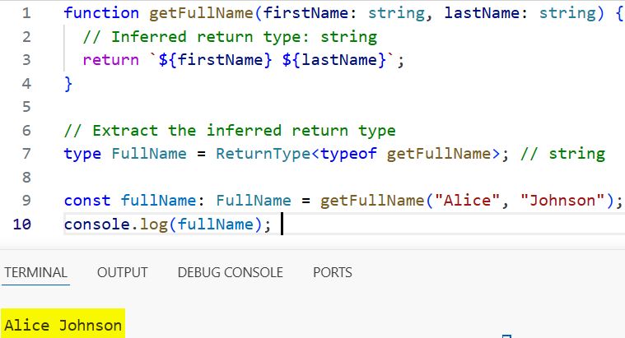Click the 'type' keyword on line 7
Screen dimensions: 625x338
(x=82, y=154)
